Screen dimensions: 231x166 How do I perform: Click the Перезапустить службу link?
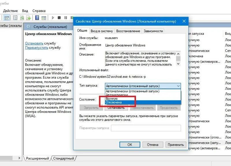pos(37,48)
